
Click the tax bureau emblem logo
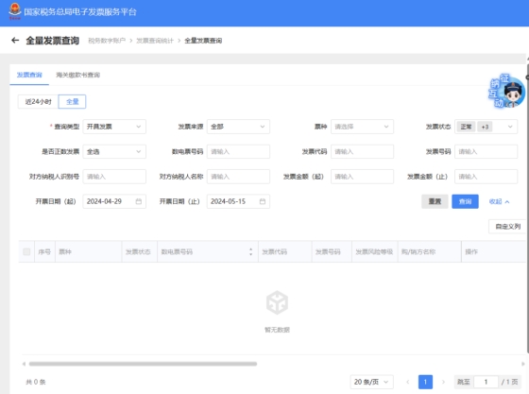(x=15, y=11)
